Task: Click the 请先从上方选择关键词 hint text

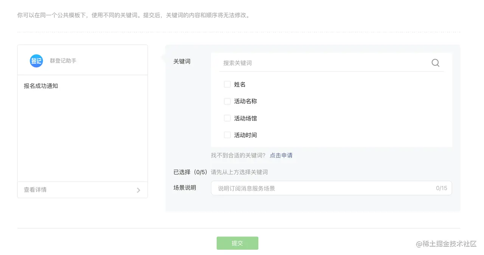Action: (239, 172)
